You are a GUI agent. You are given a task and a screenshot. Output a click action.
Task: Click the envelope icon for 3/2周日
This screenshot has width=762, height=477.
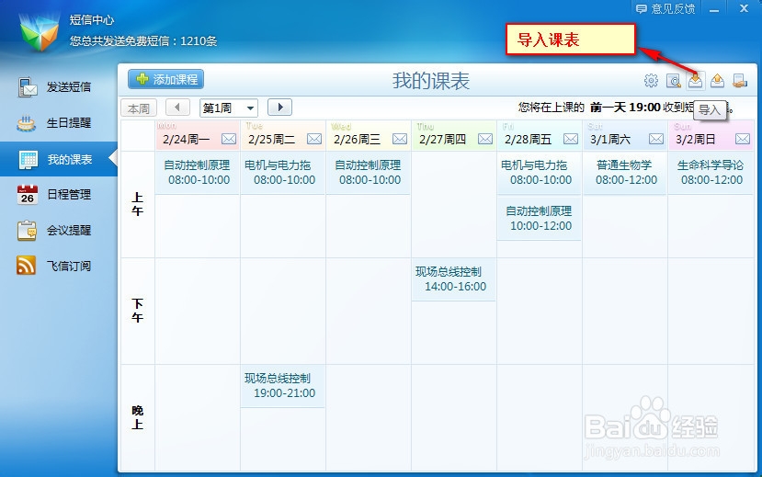coord(742,139)
